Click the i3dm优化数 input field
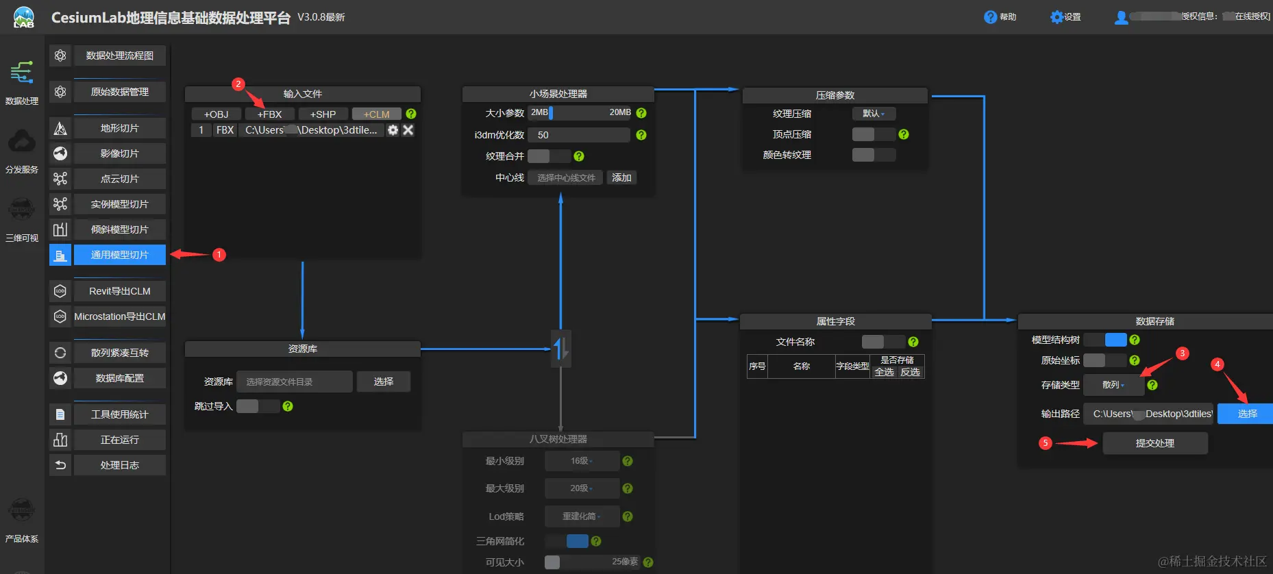The image size is (1273, 574). tap(579, 135)
